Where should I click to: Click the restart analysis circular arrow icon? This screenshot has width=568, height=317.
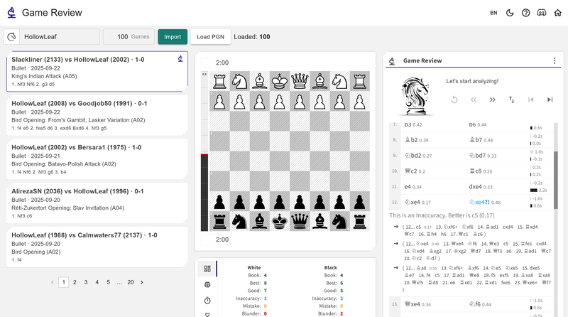[x=454, y=100]
